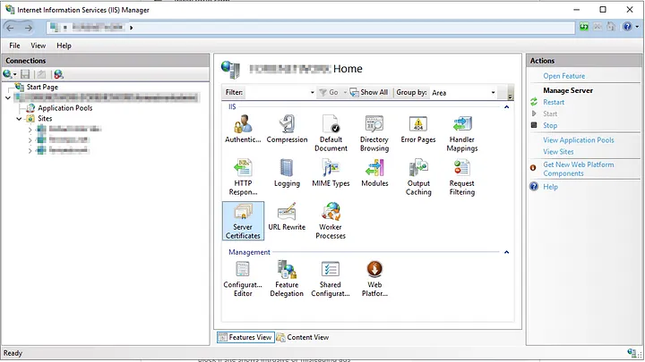The width and height of the screenshot is (645, 362).
Task: Click Get New Web Platform Components
Action: (579, 169)
